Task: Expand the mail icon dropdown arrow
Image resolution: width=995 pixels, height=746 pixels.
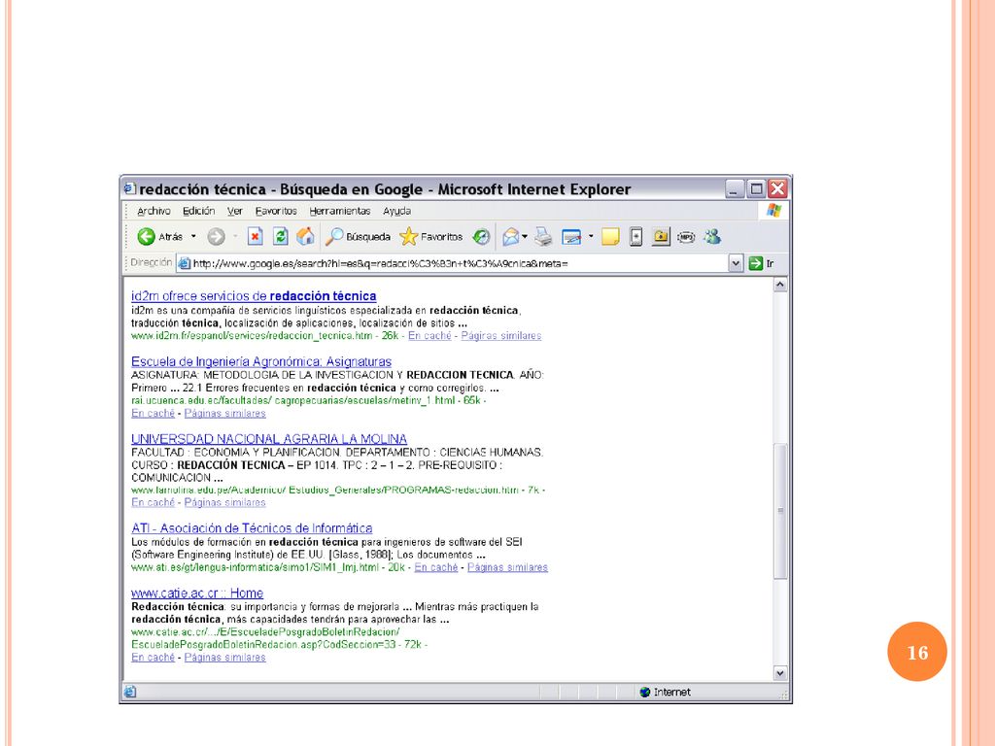Action: [525, 237]
